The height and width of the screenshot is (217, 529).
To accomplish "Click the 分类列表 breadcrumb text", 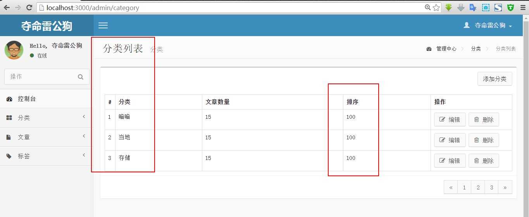I will tap(506, 49).
